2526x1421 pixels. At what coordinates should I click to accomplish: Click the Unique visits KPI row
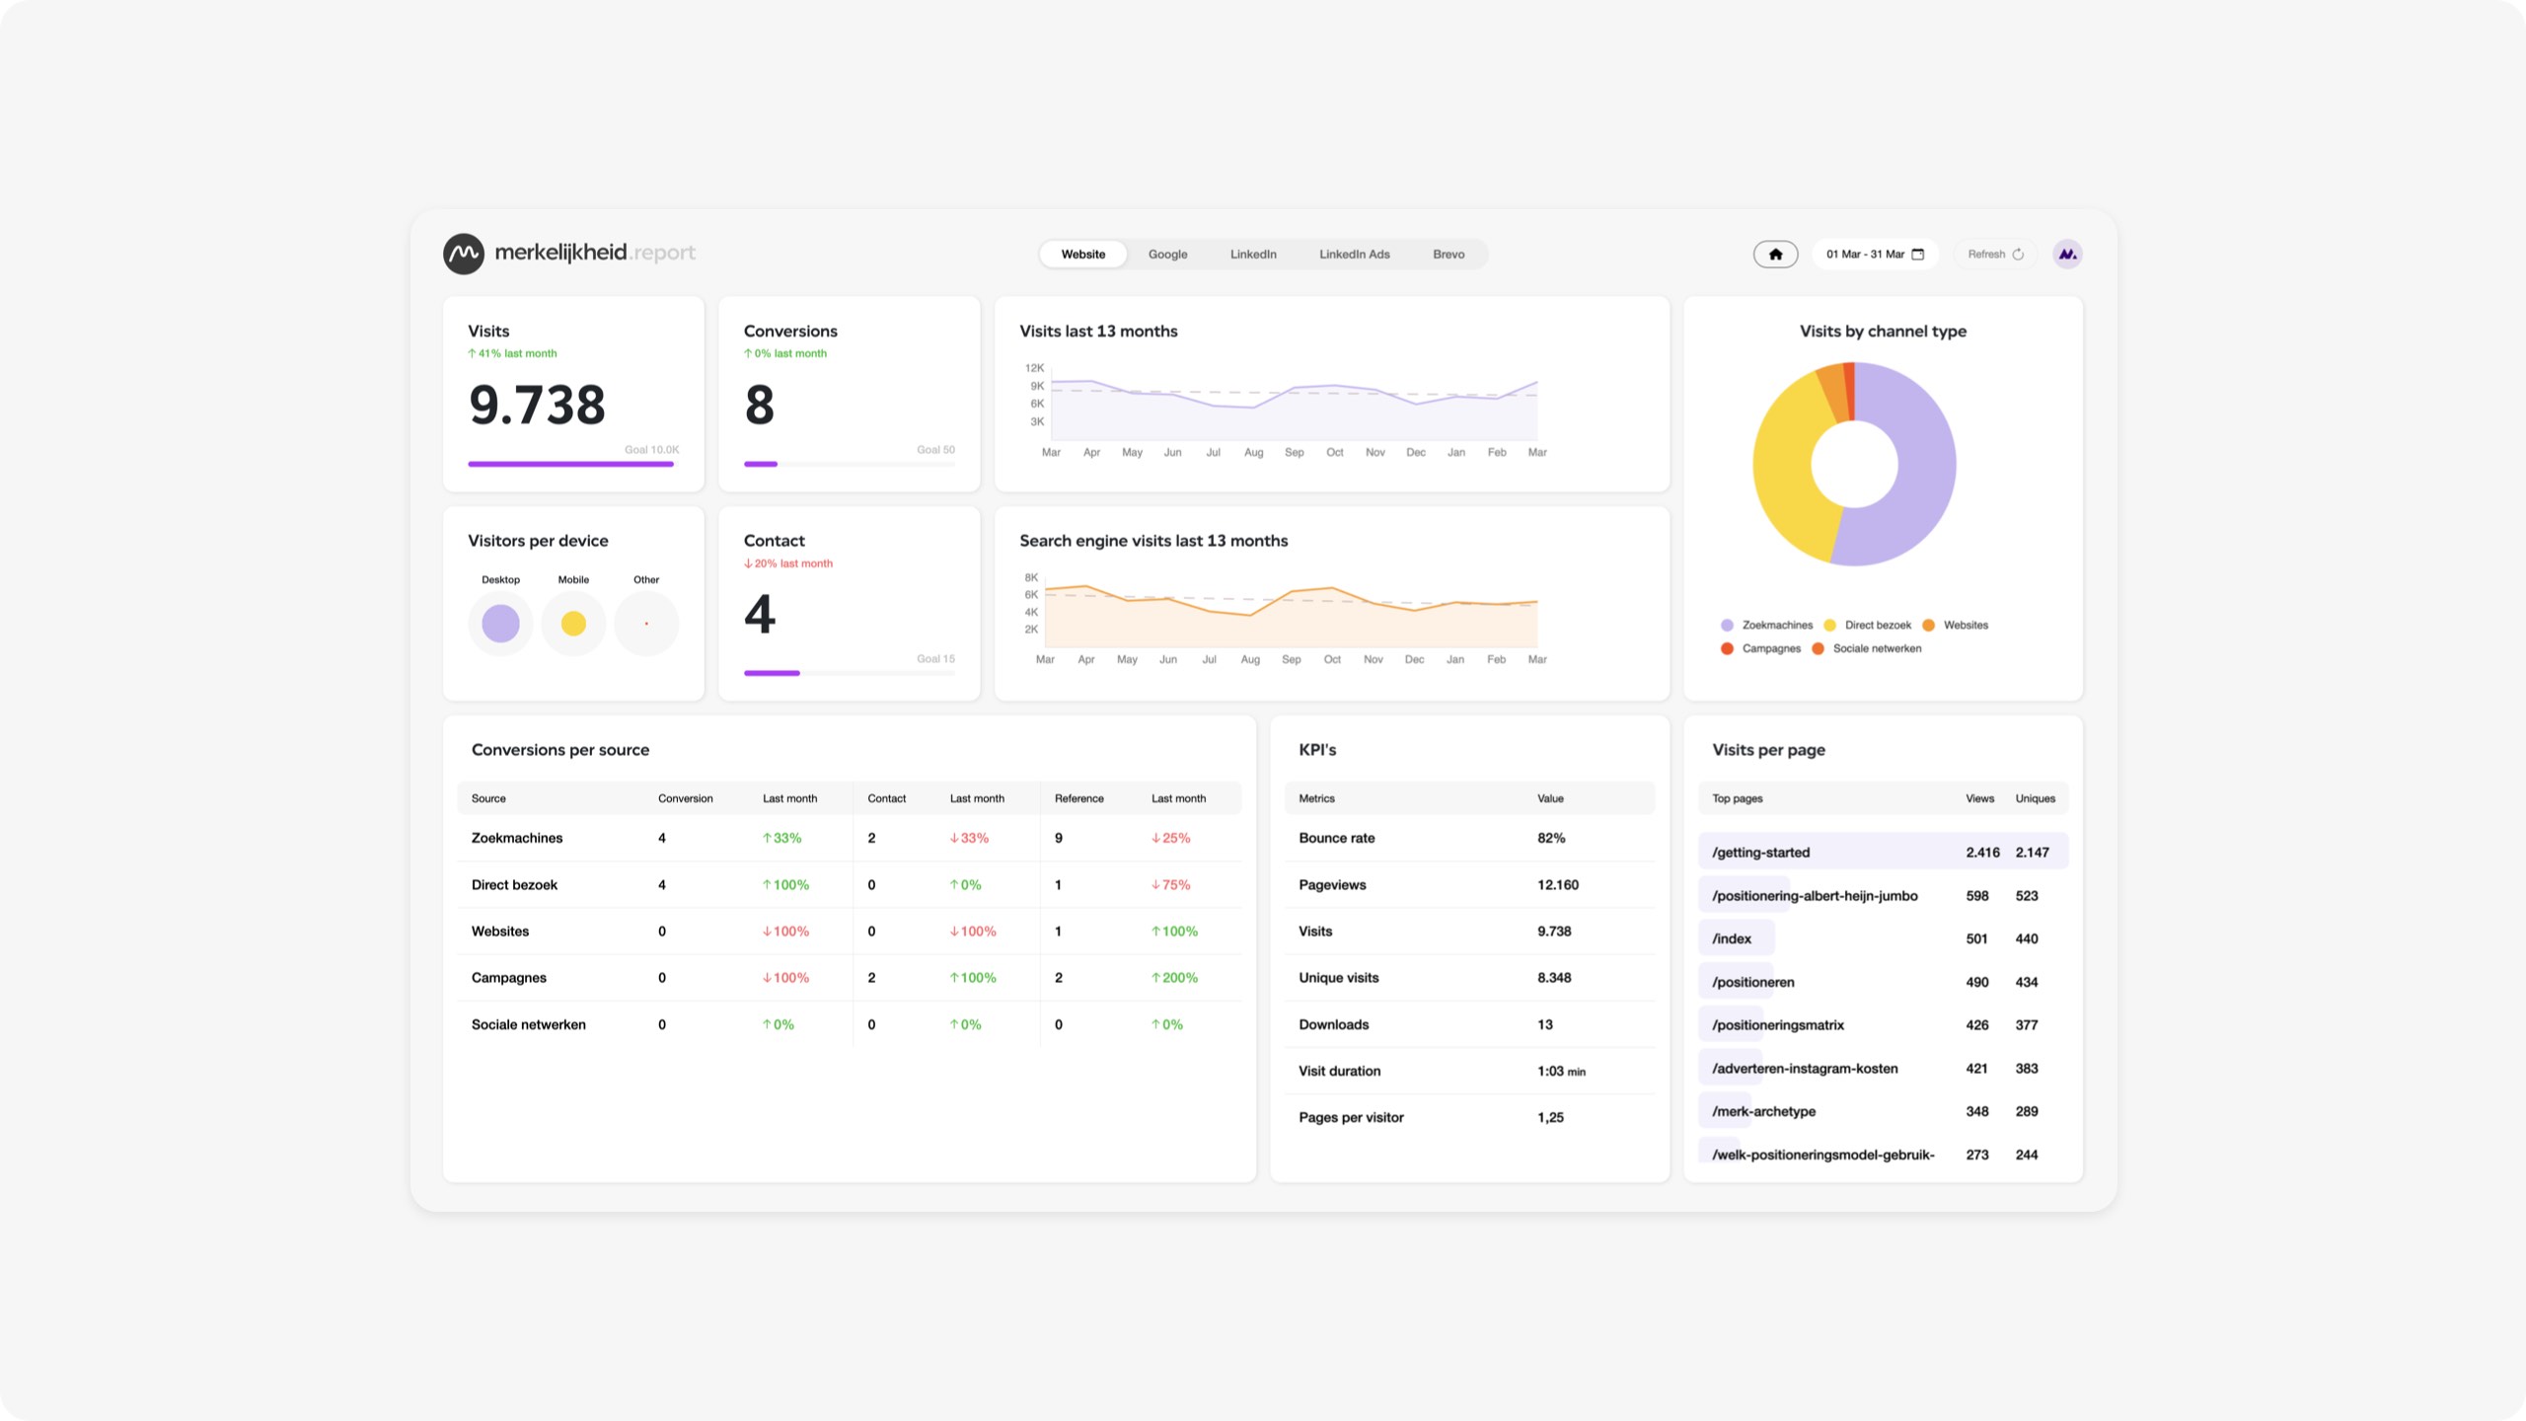[1469, 978]
